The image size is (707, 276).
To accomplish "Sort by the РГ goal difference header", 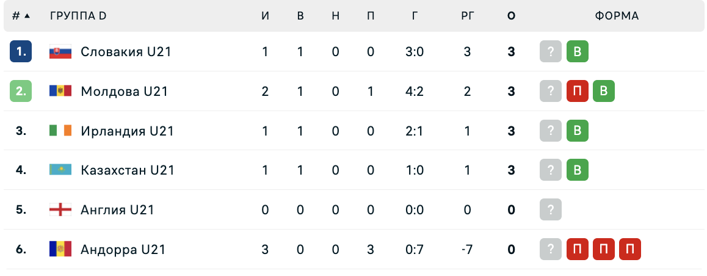I will click(466, 16).
